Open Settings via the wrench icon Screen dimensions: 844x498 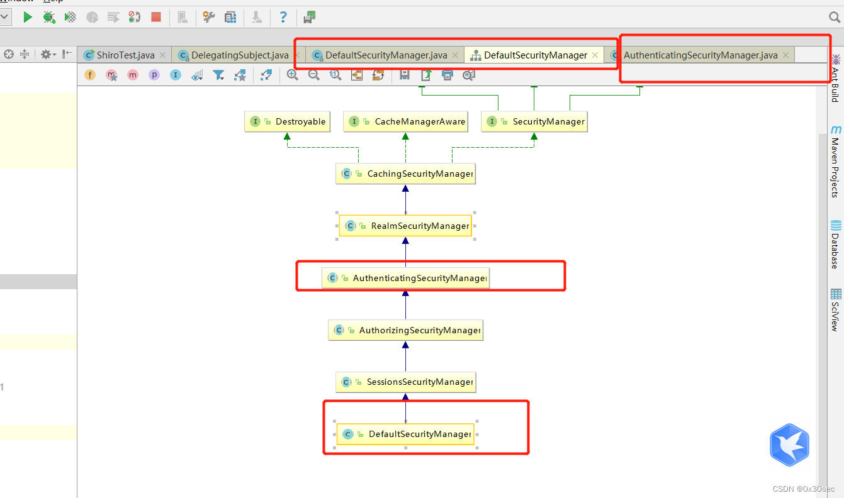point(209,18)
